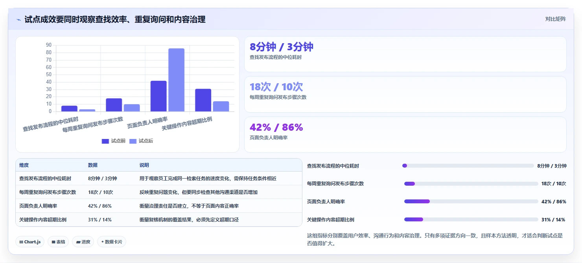
Task: Click the panel title 试点成效要同时观察
Action: [115, 19]
